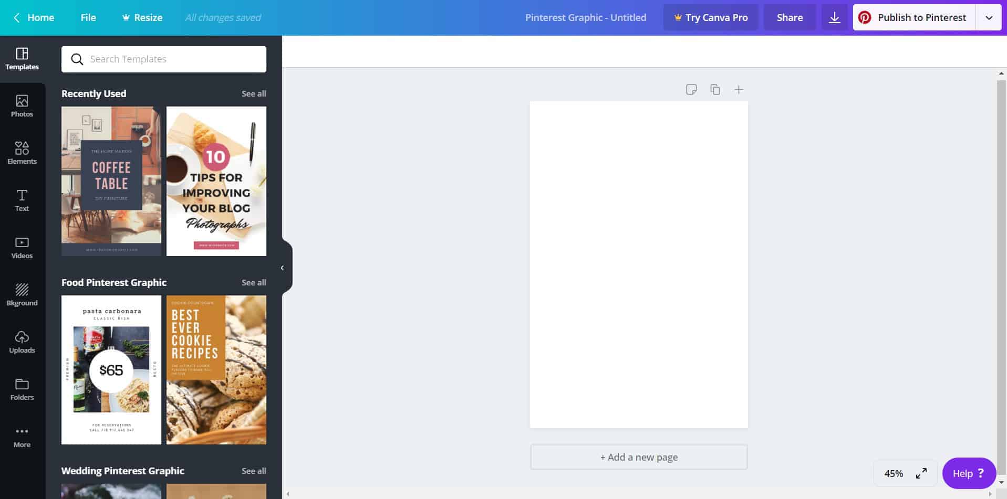Image resolution: width=1007 pixels, height=499 pixels.
Task: Open the File menu
Action: (x=88, y=17)
